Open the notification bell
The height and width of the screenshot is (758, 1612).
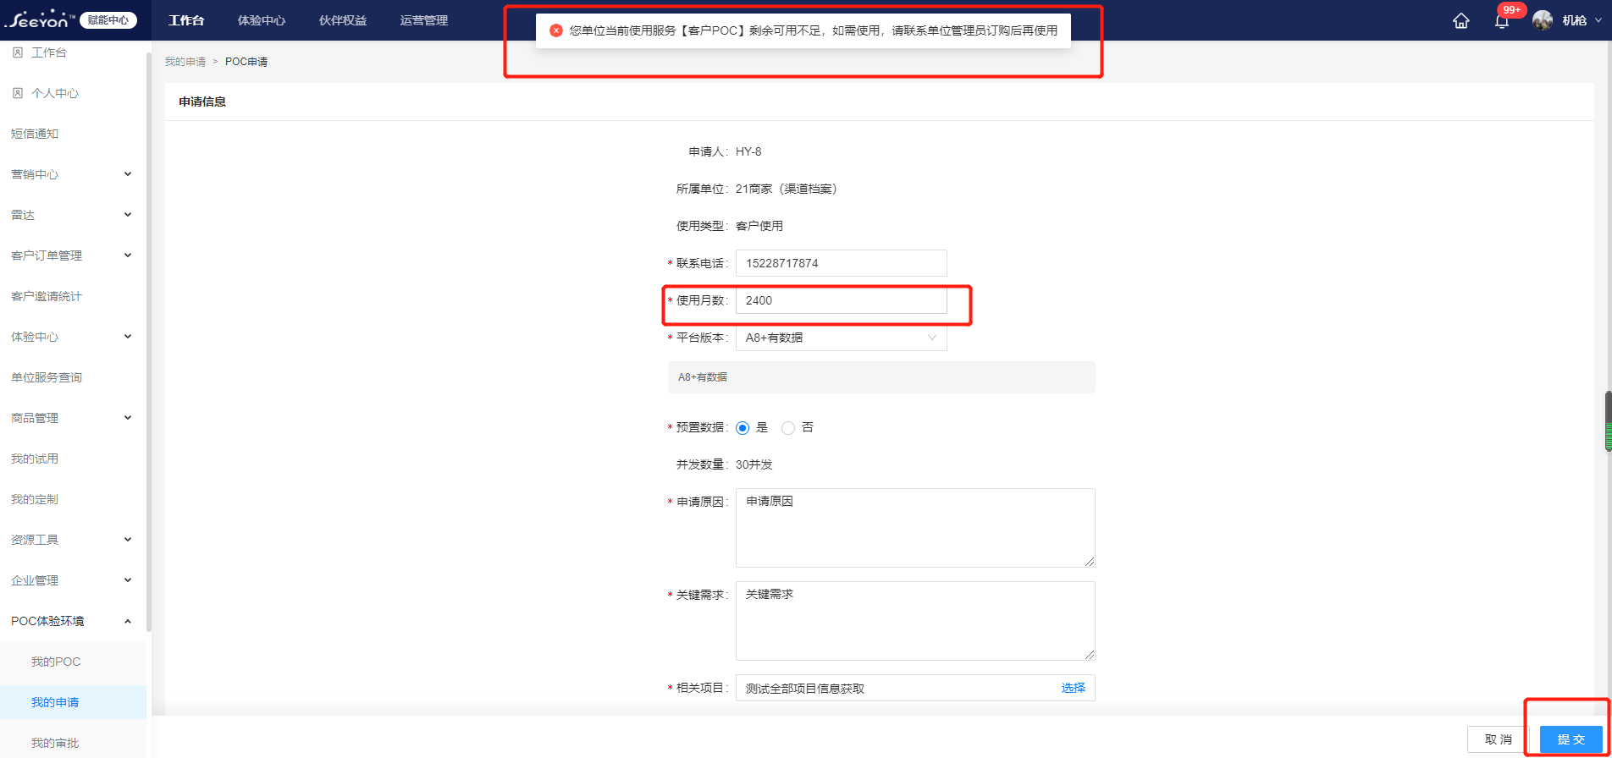point(1502,22)
